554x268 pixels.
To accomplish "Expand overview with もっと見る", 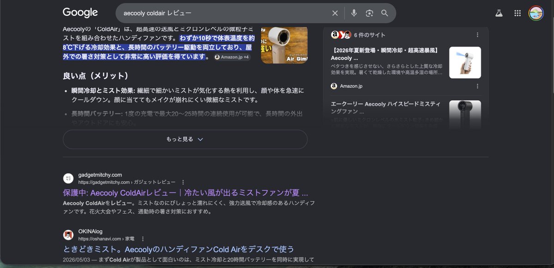I will tap(185, 139).
